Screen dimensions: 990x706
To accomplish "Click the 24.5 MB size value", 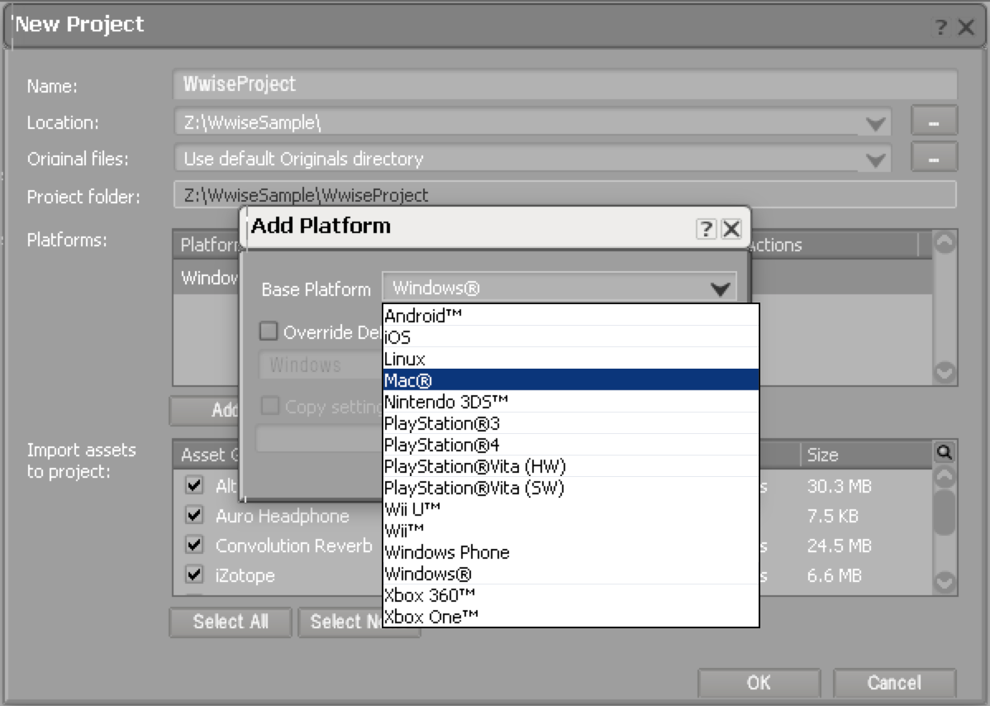I will point(839,546).
